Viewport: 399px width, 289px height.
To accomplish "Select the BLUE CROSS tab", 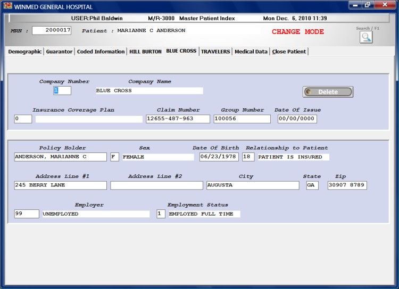I will (181, 51).
